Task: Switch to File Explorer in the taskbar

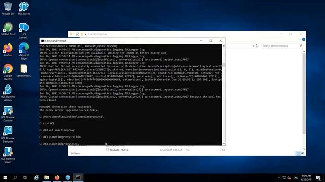Action: 47,177
